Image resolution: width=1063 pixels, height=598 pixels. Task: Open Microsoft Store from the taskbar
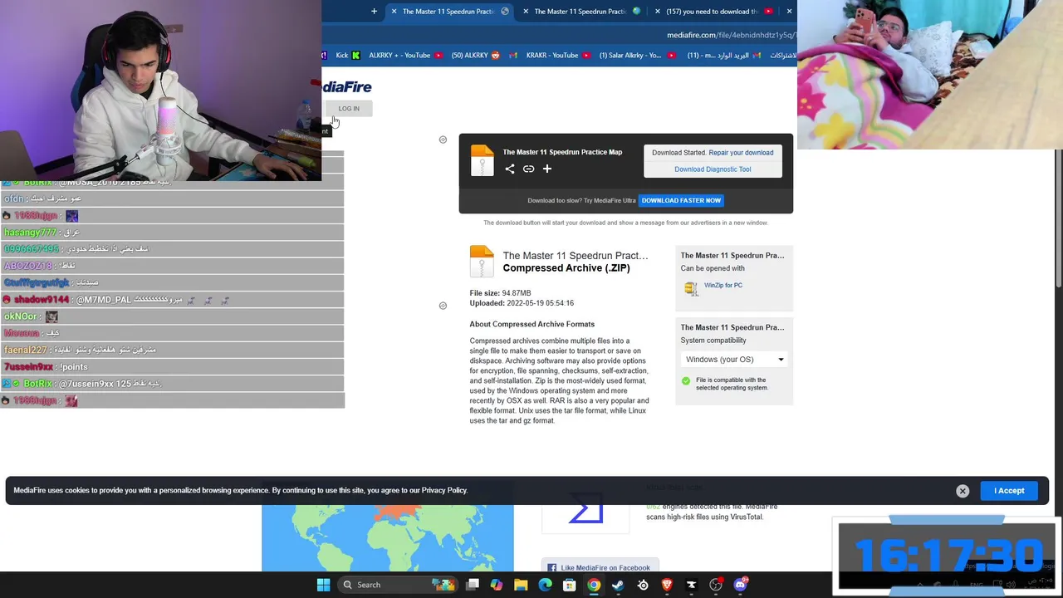click(x=570, y=585)
